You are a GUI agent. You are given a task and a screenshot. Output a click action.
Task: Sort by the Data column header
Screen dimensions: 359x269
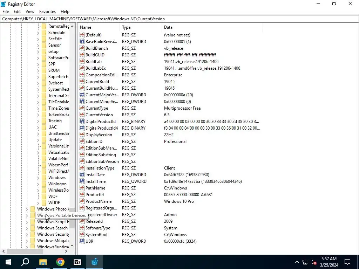pyautogui.click(x=212, y=27)
